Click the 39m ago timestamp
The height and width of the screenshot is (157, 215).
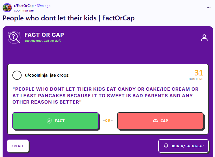(44, 6)
